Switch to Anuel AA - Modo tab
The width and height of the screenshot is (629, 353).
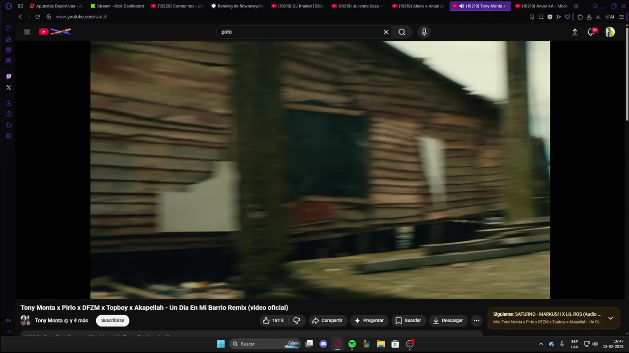coord(542,6)
